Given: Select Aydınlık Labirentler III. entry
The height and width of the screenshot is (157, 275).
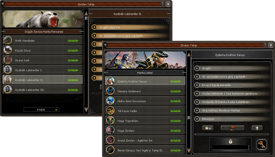Looking at the screenshot, I should (43, 89).
